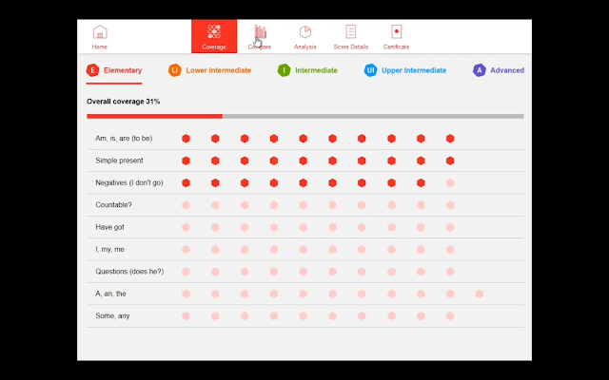Open the Score Details document icon
Image resolution: width=609 pixels, height=380 pixels.
pos(351,32)
